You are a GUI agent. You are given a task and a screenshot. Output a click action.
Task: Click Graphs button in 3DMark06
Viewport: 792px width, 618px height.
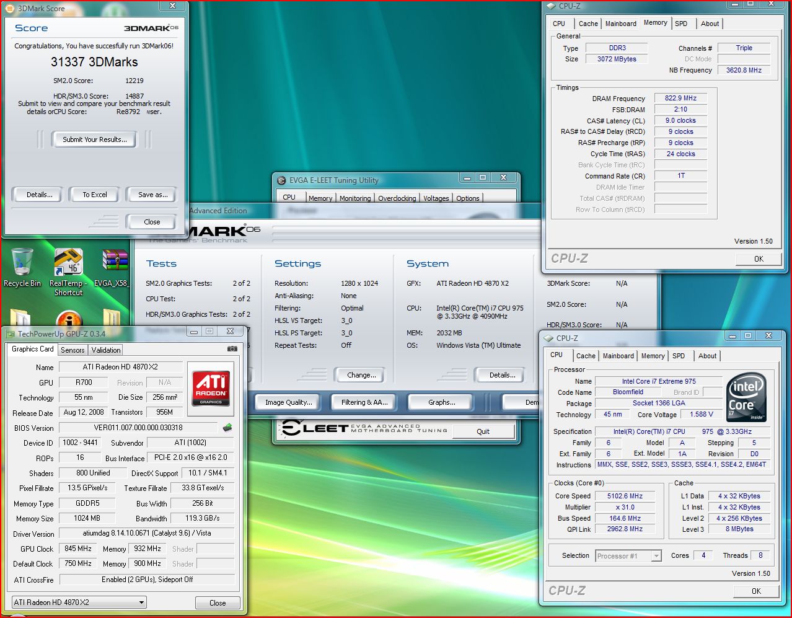tap(441, 402)
